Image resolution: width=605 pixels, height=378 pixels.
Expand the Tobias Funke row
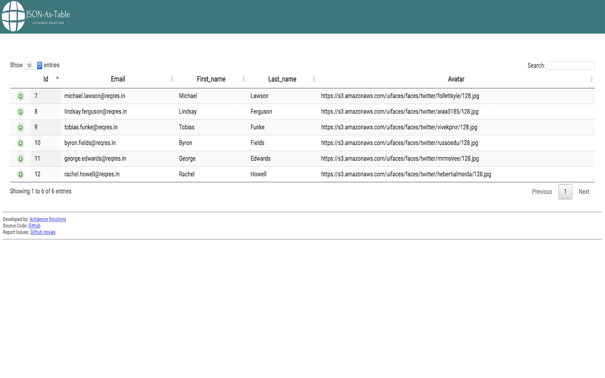(x=20, y=127)
